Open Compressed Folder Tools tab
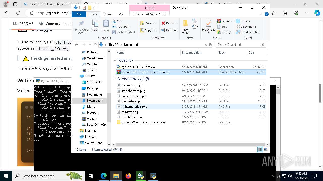Image resolution: width=323 pixels, height=181 pixels. 149,14
